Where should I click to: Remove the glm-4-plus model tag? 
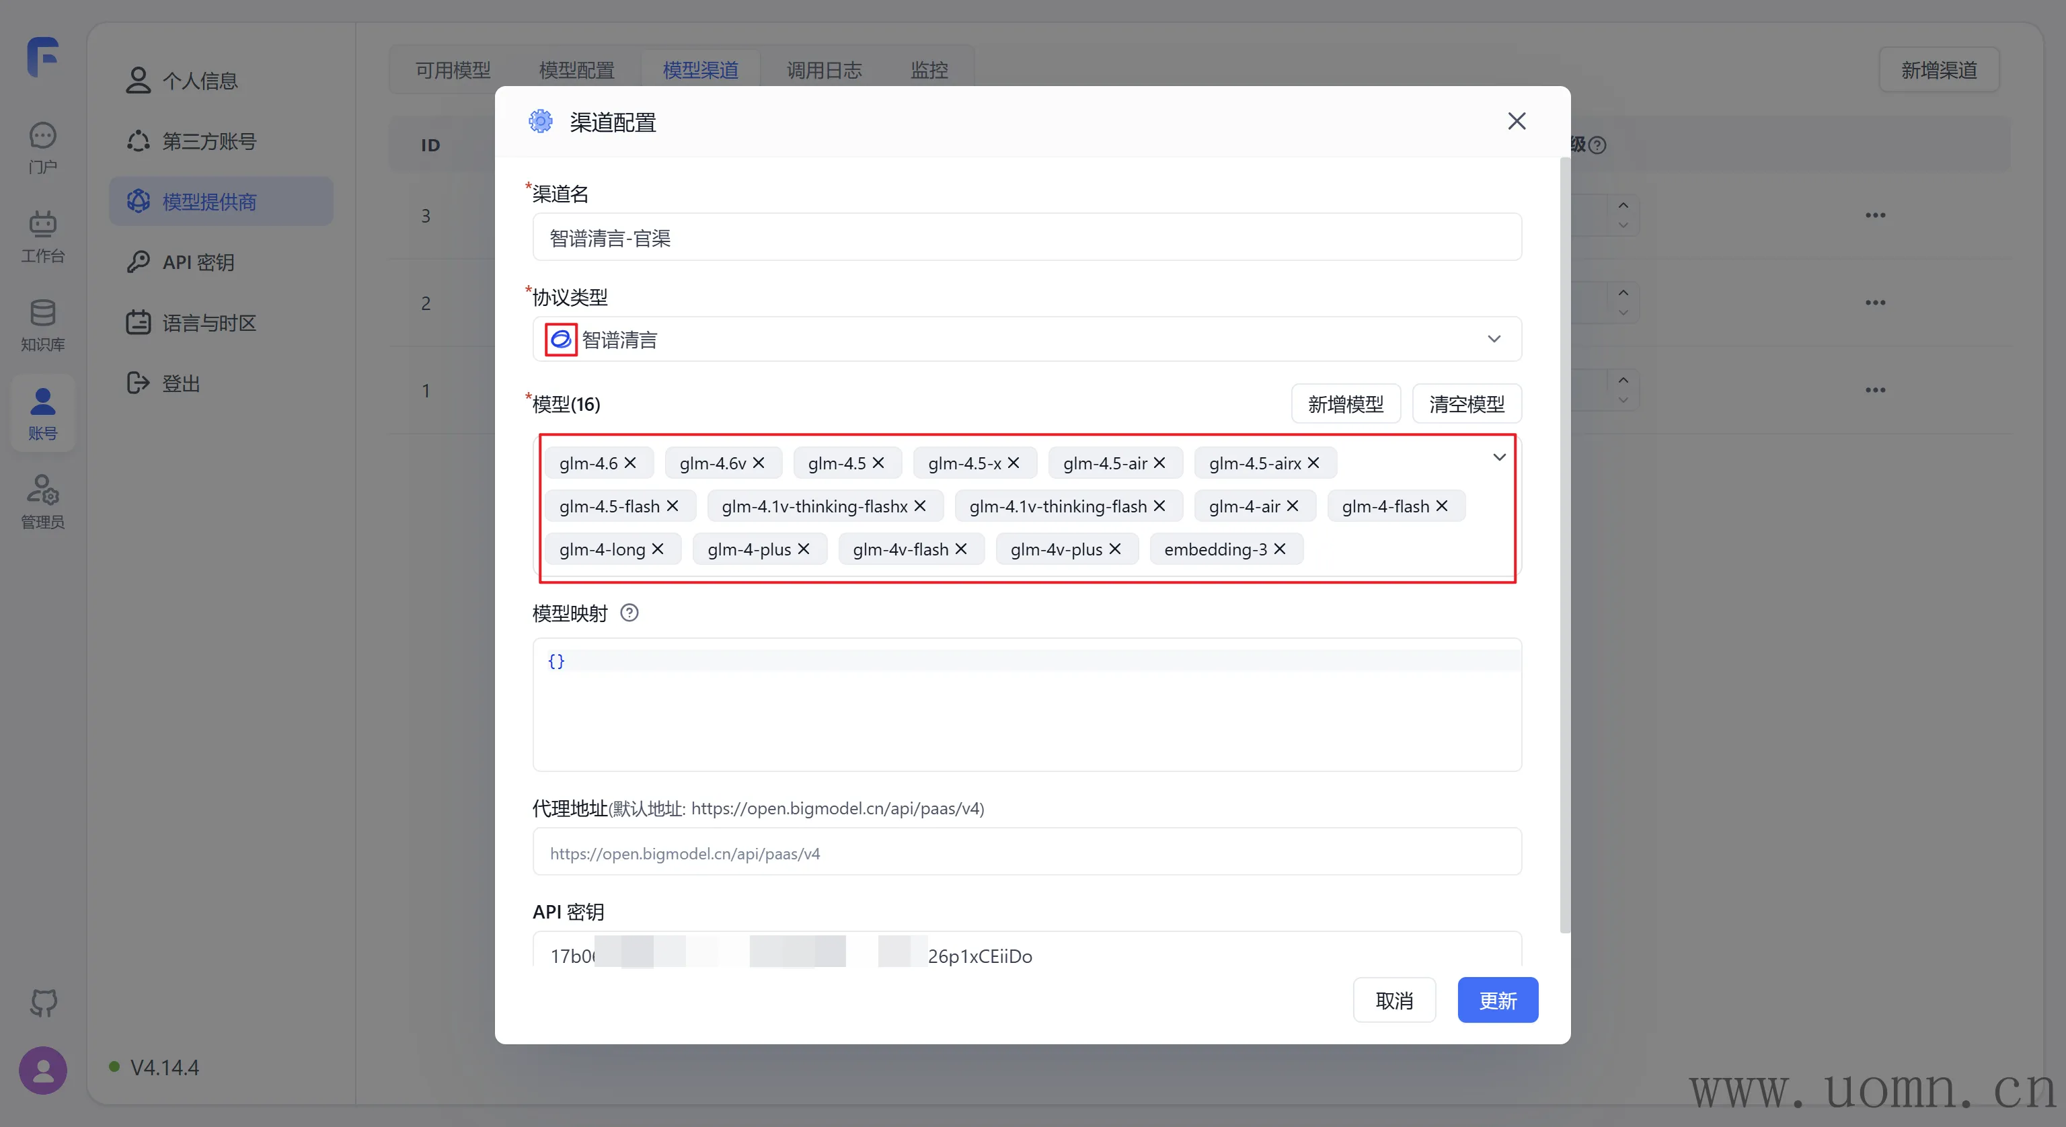click(804, 549)
